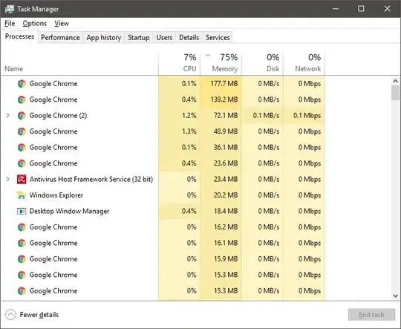401x329 pixels.
Task: Click the End task button
Action: click(371, 315)
